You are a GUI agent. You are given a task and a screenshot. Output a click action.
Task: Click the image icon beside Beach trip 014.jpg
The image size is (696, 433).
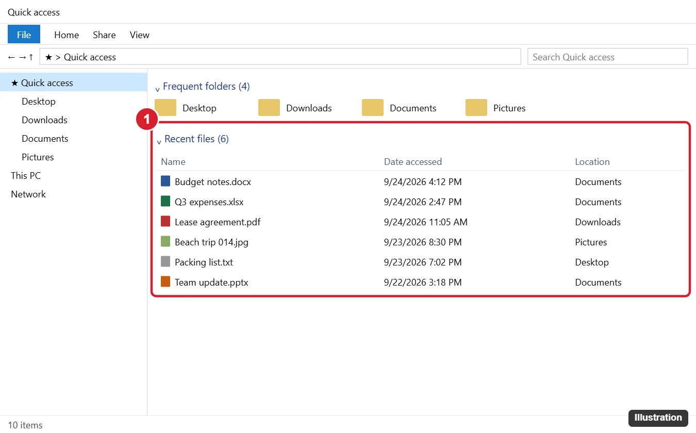pyautogui.click(x=165, y=242)
